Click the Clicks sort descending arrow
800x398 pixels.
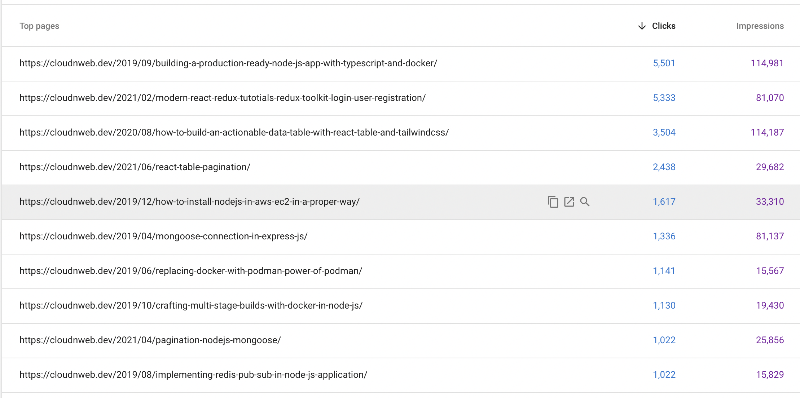pos(642,26)
